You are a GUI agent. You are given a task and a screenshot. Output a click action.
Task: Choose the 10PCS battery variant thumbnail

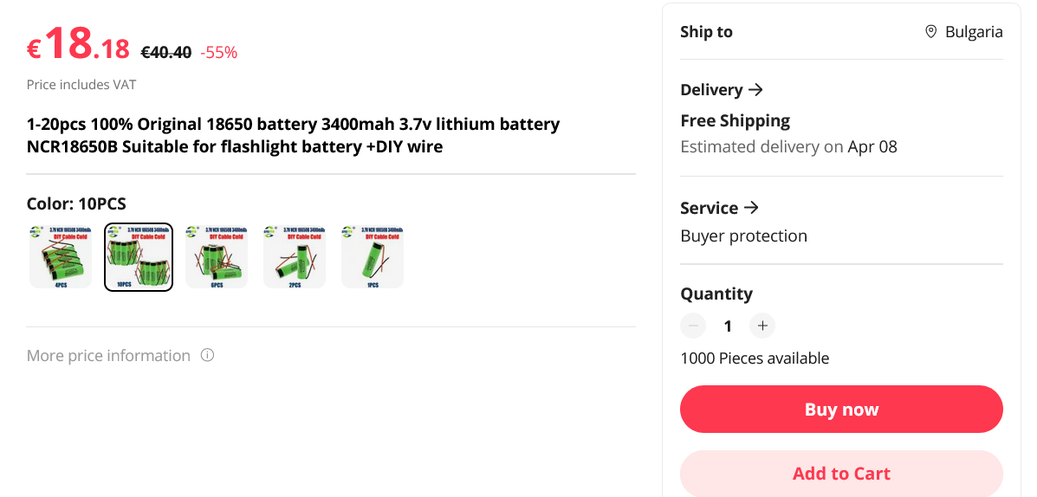tap(139, 257)
